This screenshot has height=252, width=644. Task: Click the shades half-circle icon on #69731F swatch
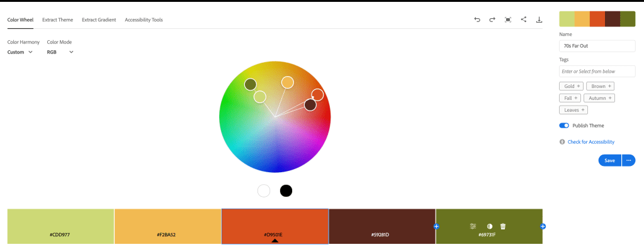pyautogui.click(x=490, y=226)
